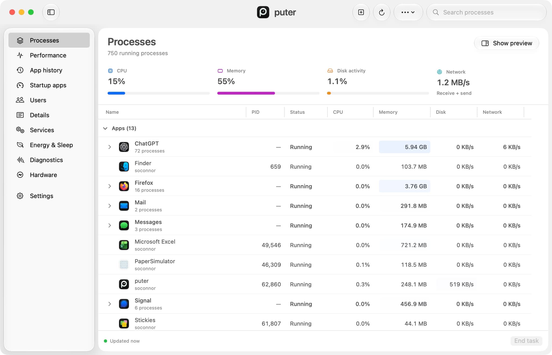Click the Disk activity progress bar

378,93
